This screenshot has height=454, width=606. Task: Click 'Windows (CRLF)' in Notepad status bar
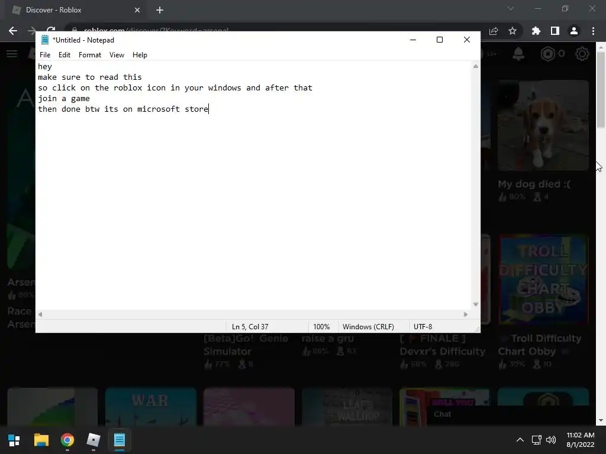pos(368,326)
